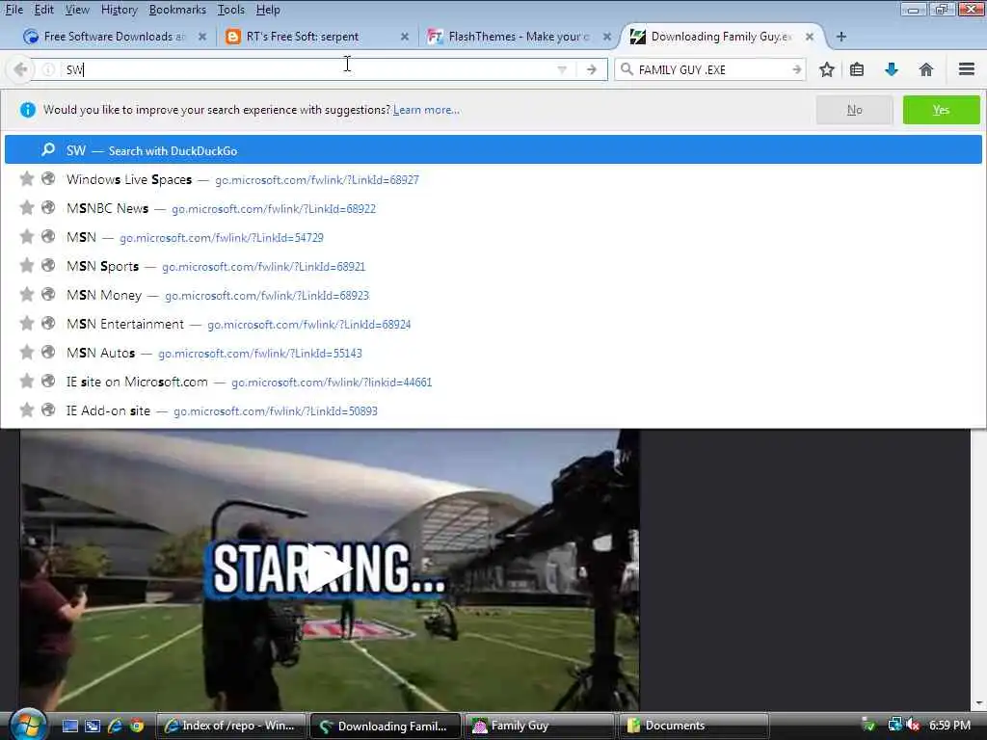Show site information icon in URL bar
Image resolution: width=987 pixels, height=740 pixels.
pos(48,69)
